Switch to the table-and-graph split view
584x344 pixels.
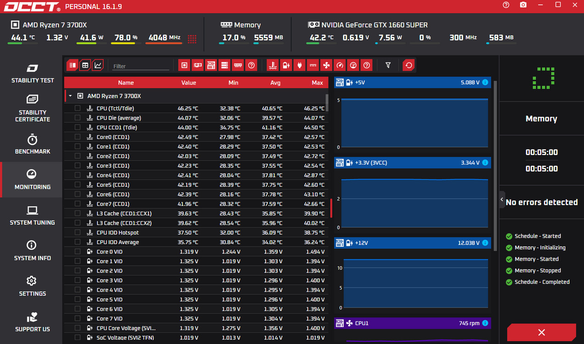click(73, 66)
